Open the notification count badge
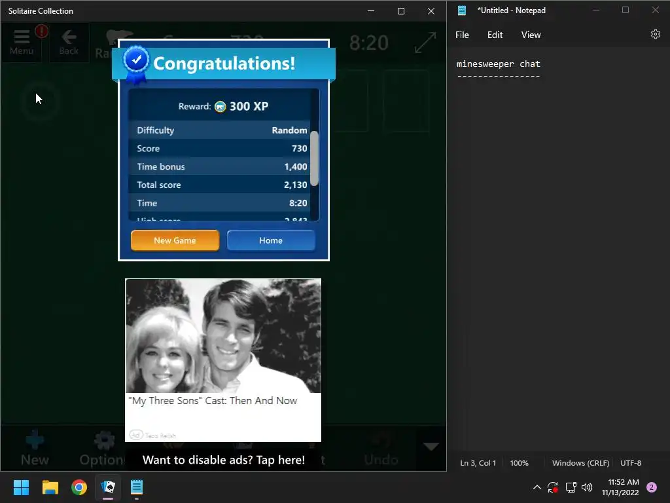670x503 pixels. 651,487
